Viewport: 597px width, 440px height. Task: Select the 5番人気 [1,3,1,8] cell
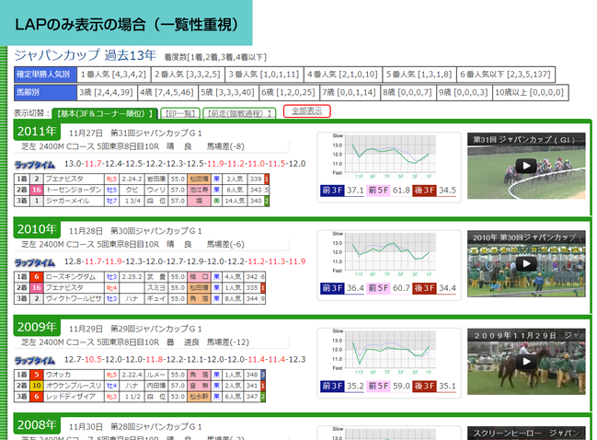[x=419, y=75]
